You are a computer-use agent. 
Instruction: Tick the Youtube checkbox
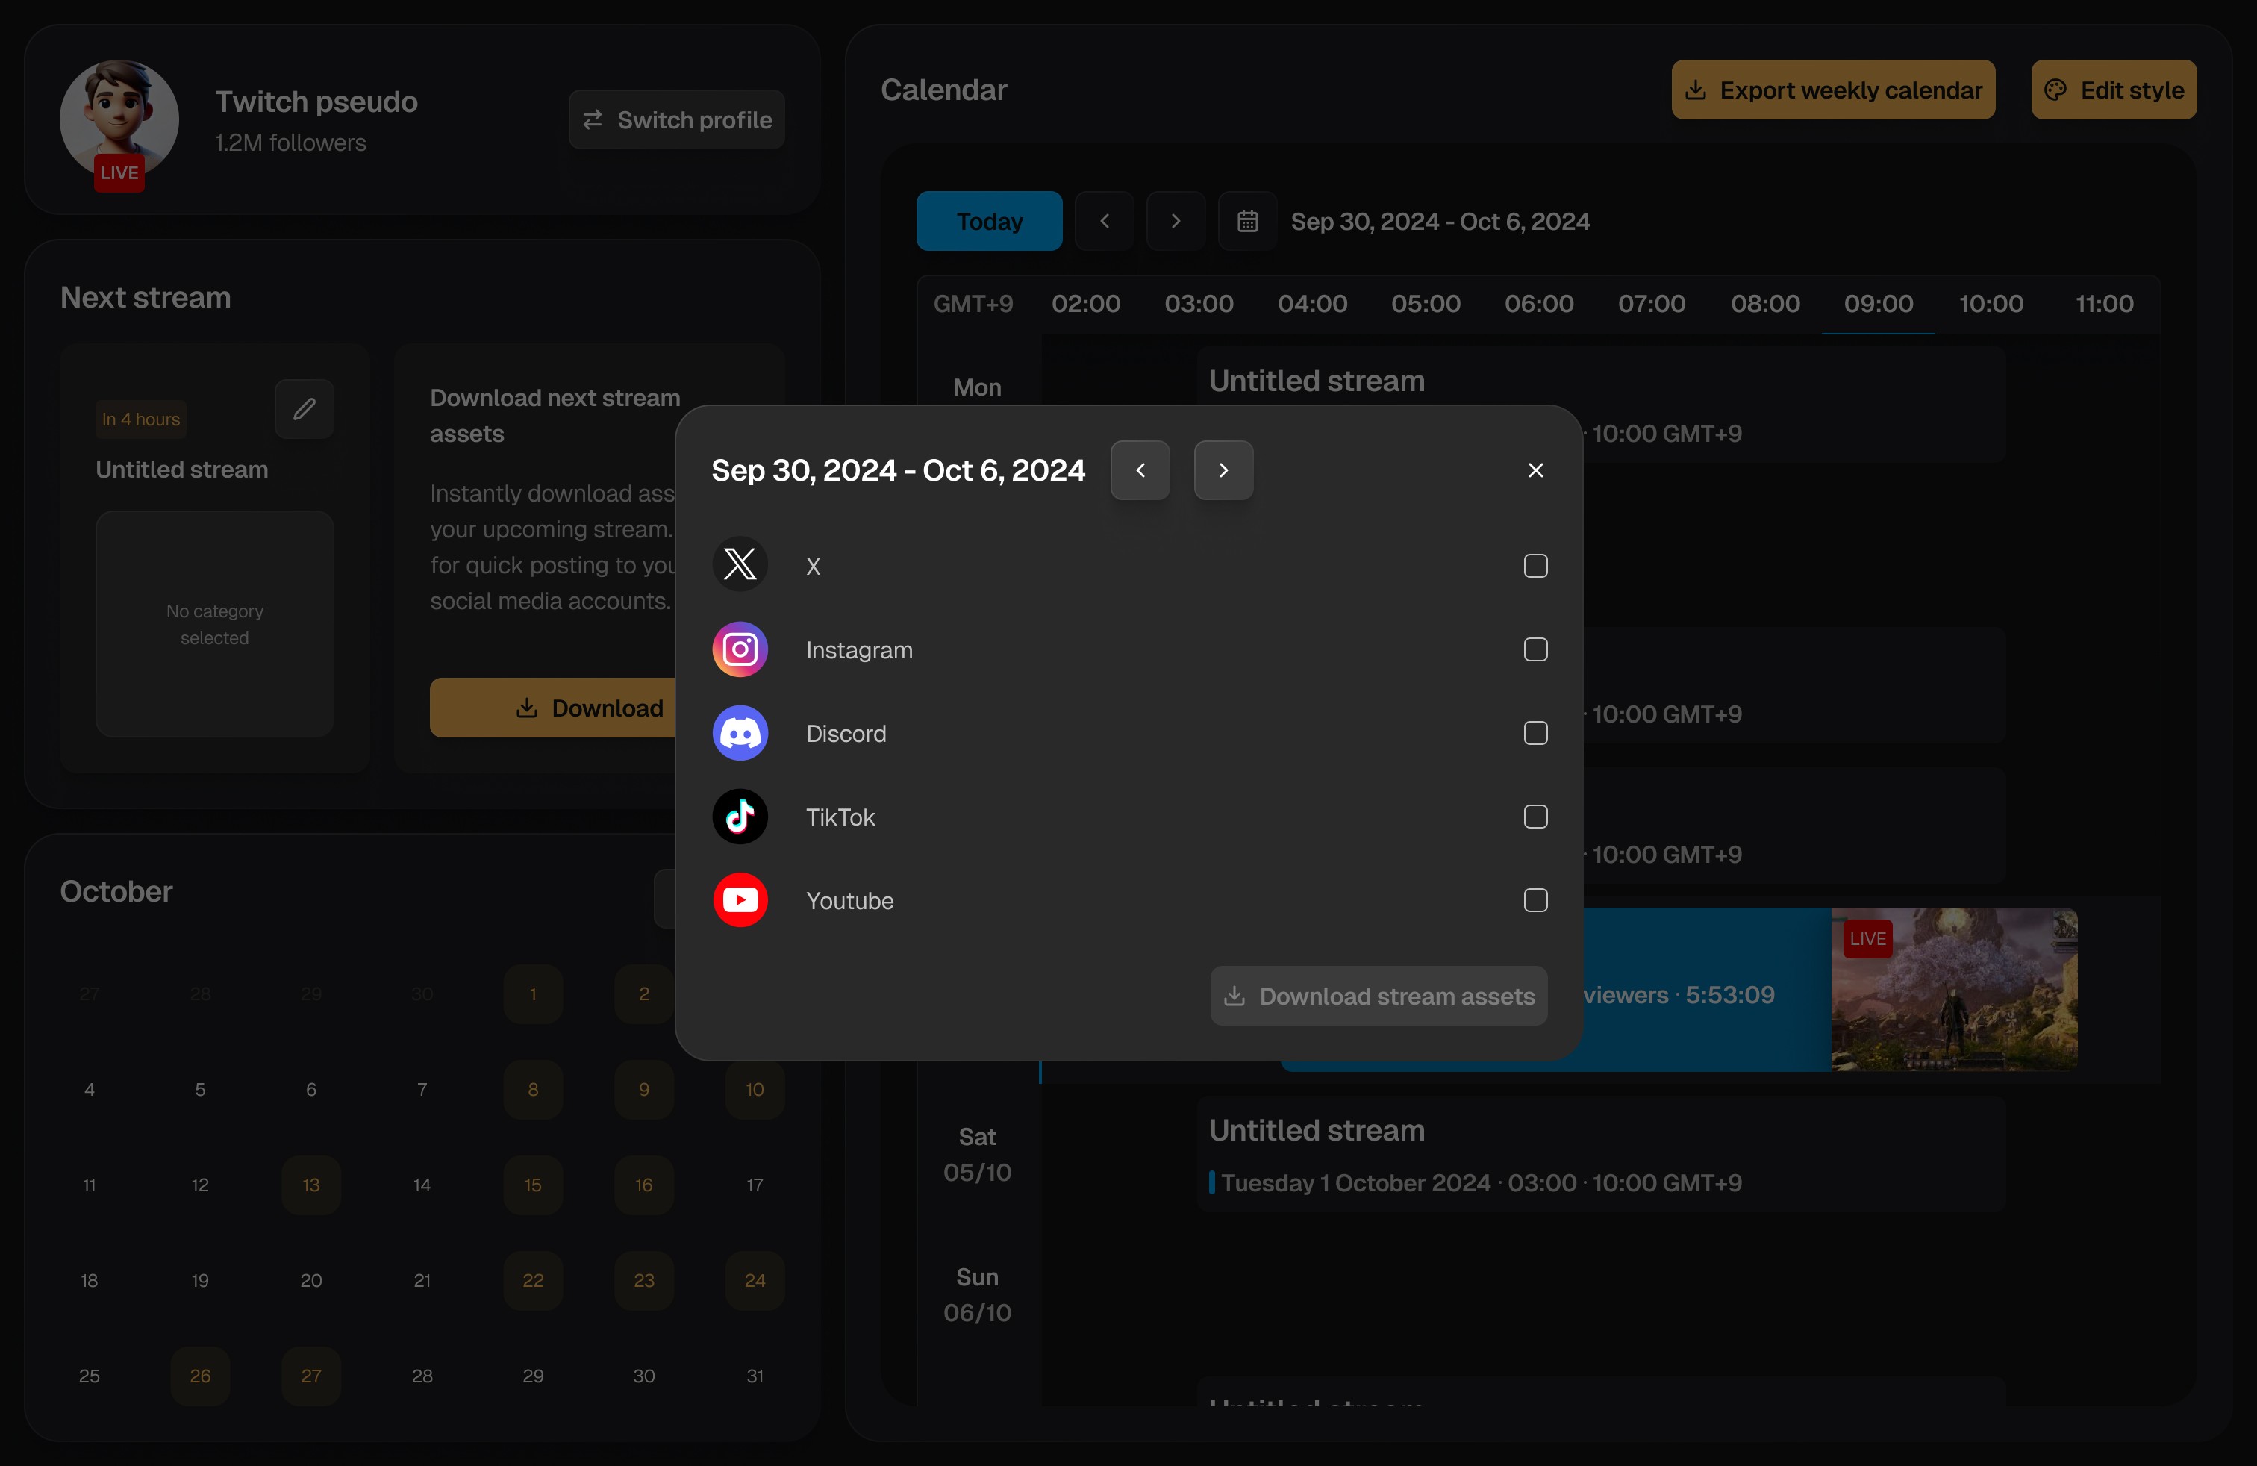[x=1535, y=900]
